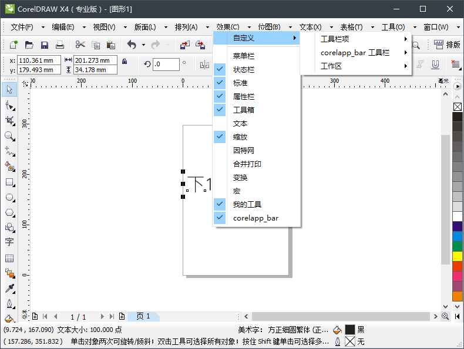Click the Cut scissors icon

(x=80, y=45)
